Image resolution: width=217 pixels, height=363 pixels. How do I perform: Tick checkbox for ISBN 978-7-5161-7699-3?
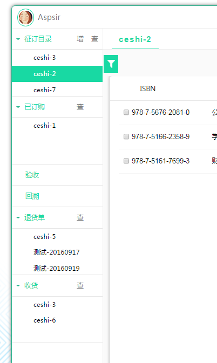(126, 161)
